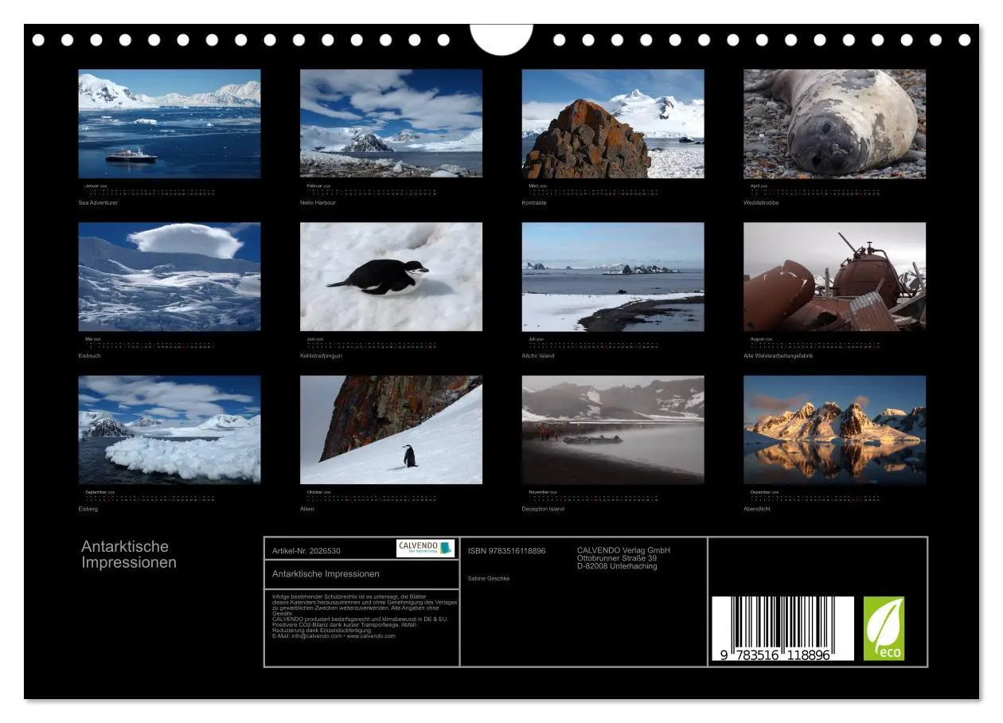Click the Kehlstreifpinguin penguin photo

(391, 277)
